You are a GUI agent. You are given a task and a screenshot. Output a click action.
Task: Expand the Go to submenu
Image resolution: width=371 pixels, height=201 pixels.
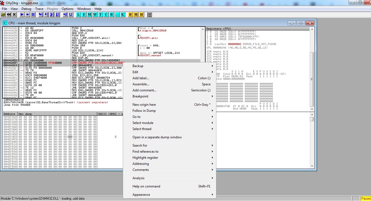pos(169,117)
